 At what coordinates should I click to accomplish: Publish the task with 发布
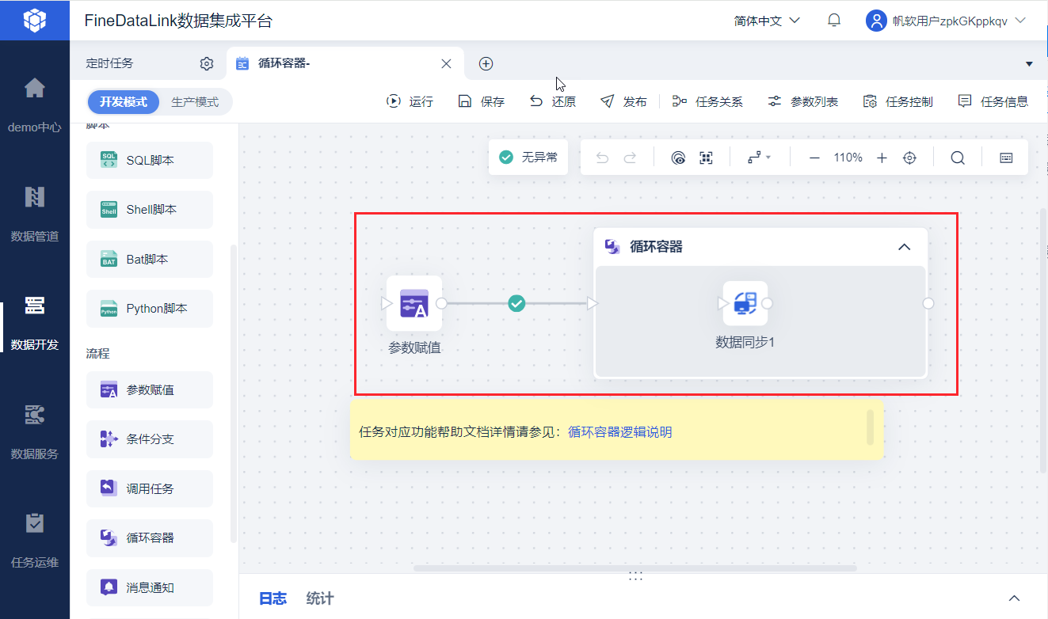623,101
